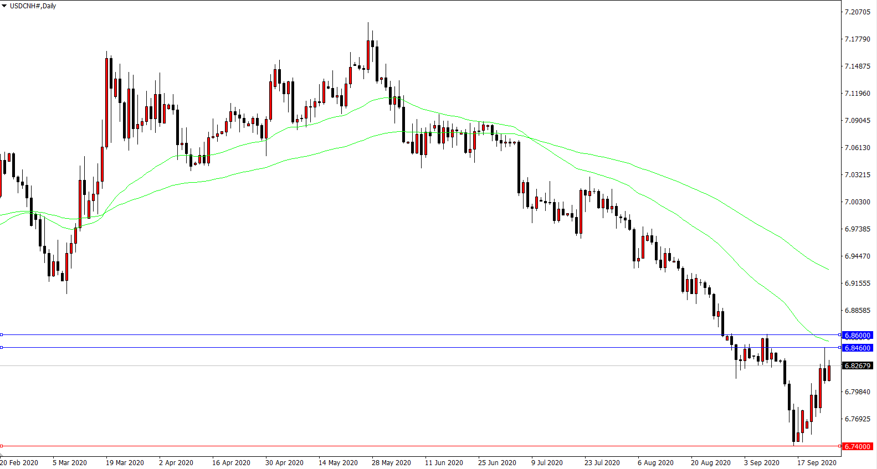Click the 7.03215 price on the scale
The height and width of the screenshot is (469, 877).
(x=857, y=175)
